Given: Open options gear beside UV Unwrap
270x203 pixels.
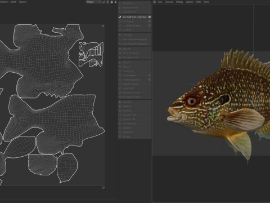Looking at the screenshot, I should pos(150,21).
